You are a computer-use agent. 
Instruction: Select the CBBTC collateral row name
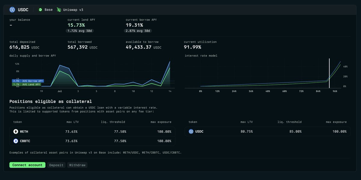click(26, 141)
